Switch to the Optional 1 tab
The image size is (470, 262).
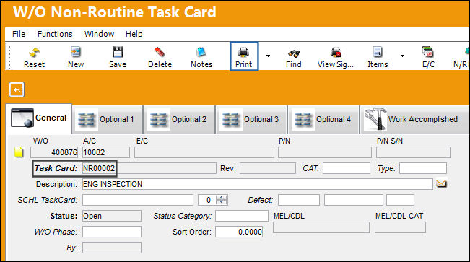(x=108, y=119)
